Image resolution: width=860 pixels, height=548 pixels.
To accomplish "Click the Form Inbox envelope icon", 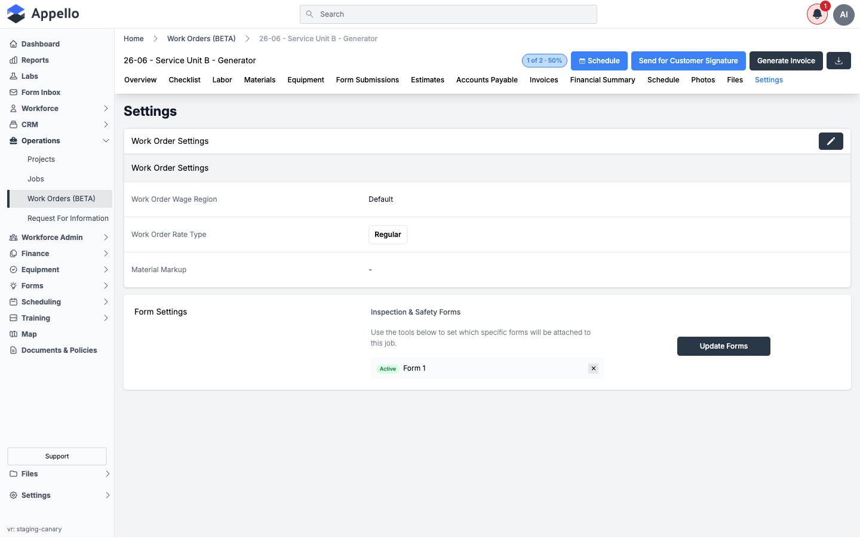I will [13, 93].
